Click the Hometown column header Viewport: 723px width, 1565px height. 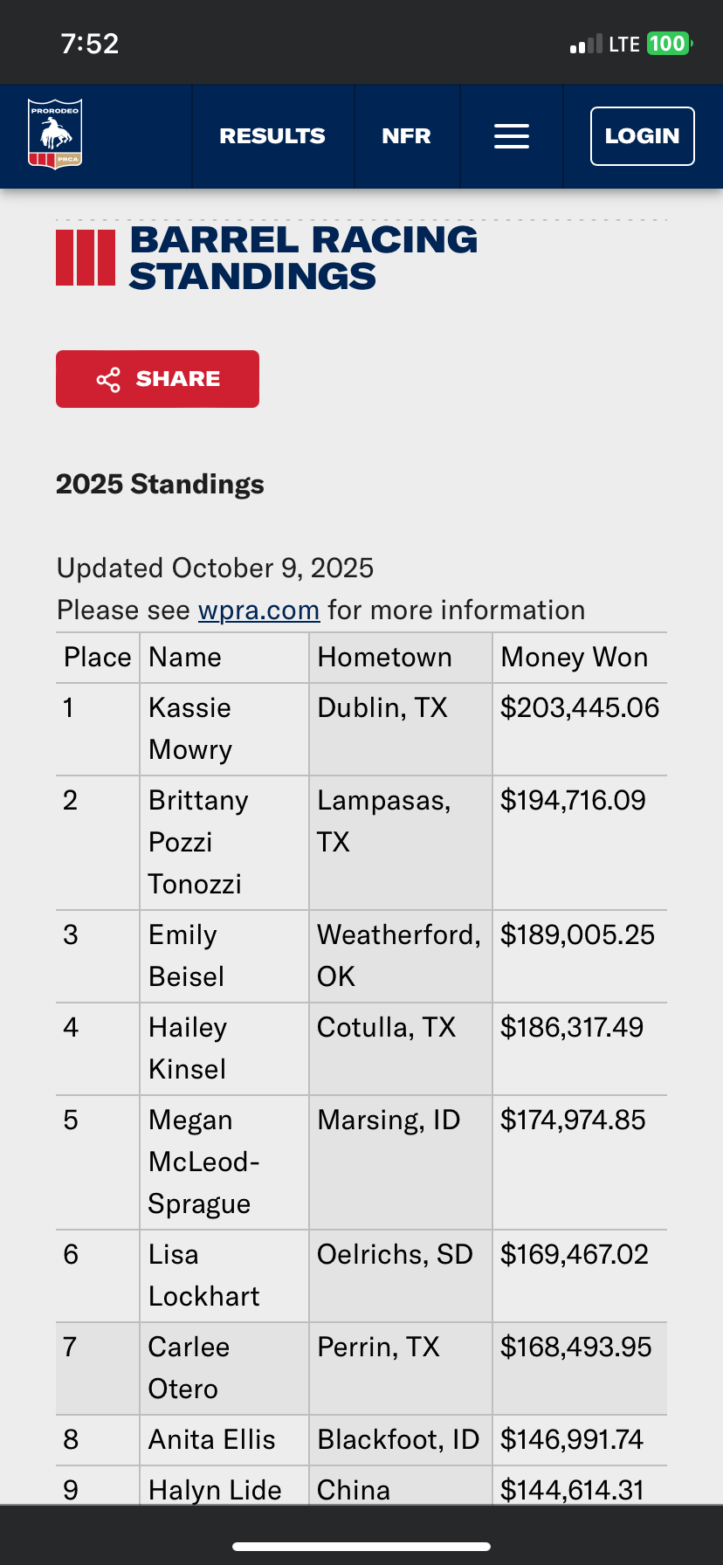(384, 658)
